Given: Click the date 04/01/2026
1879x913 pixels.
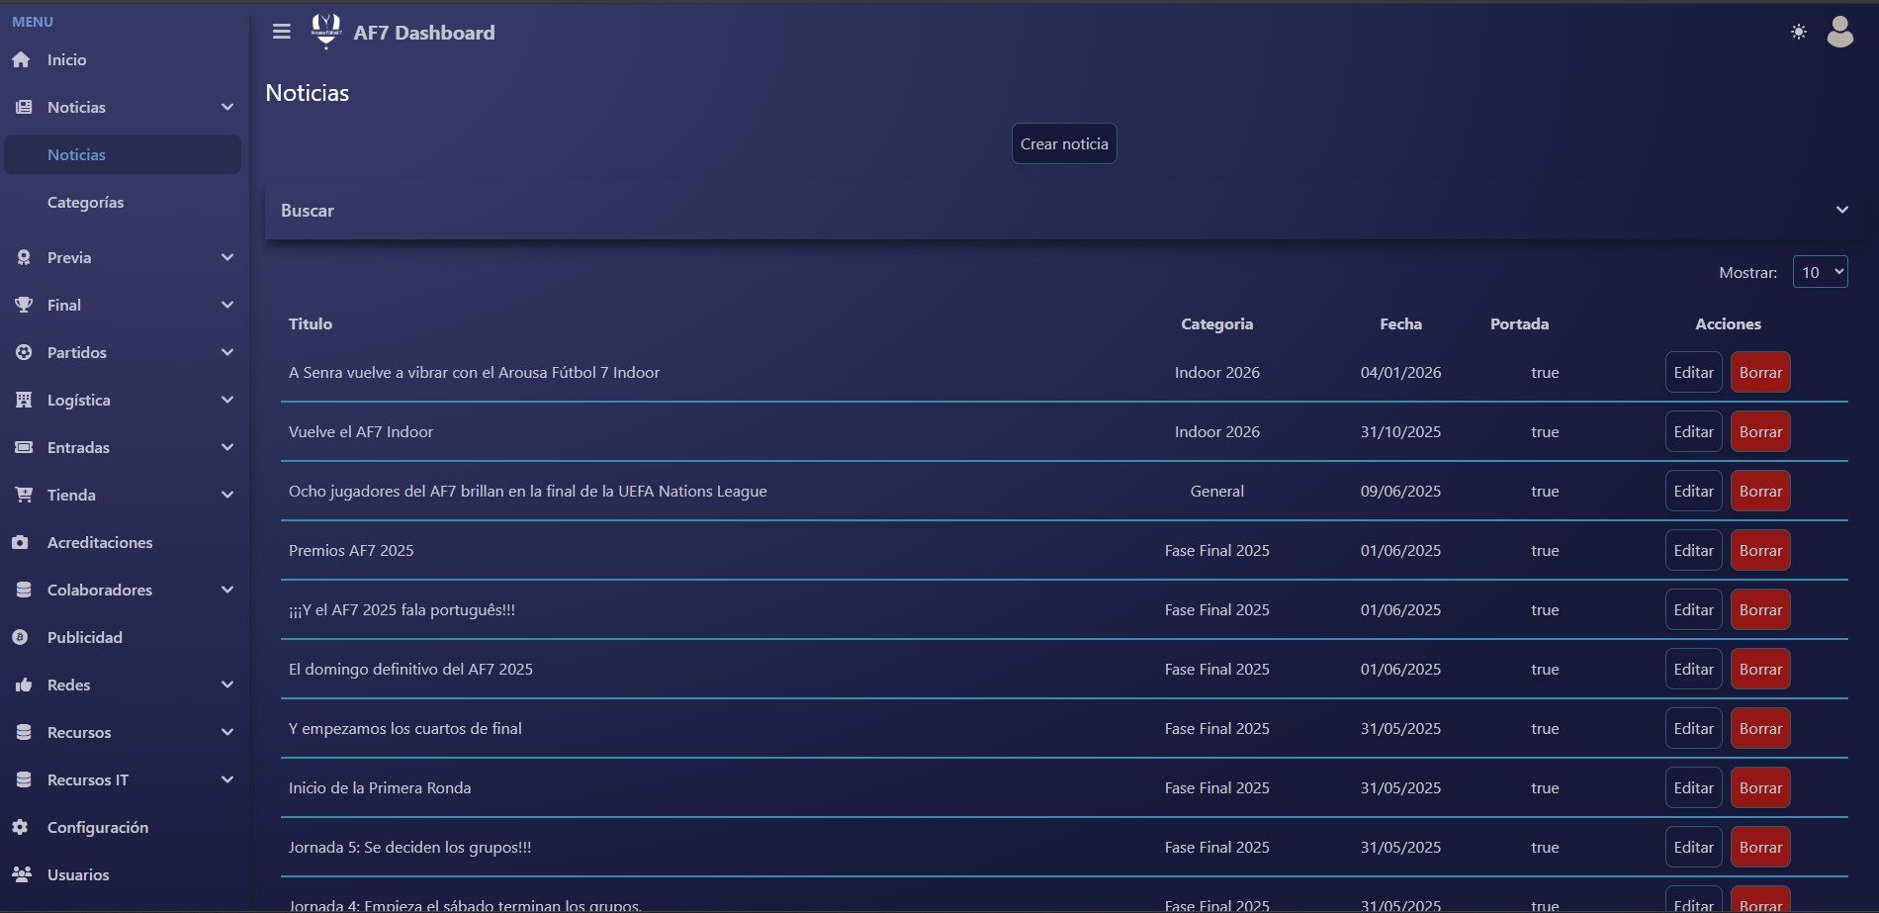Looking at the screenshot, I should [x=1400, y=372].
